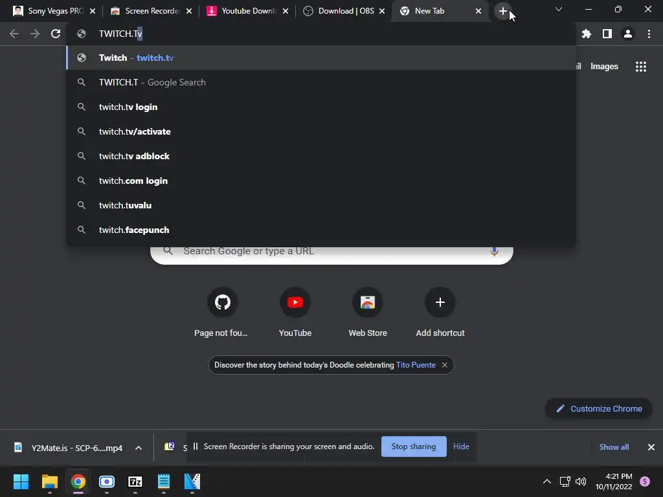The image size is (663, 497).
Task: Choose 'twitch.tv login' suggestion
Action: click(321, 107)
